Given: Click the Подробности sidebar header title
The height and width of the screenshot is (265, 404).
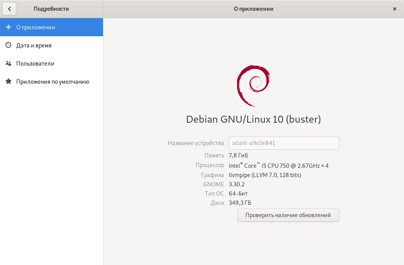Looking at the screenshot, I should [51, 9].
